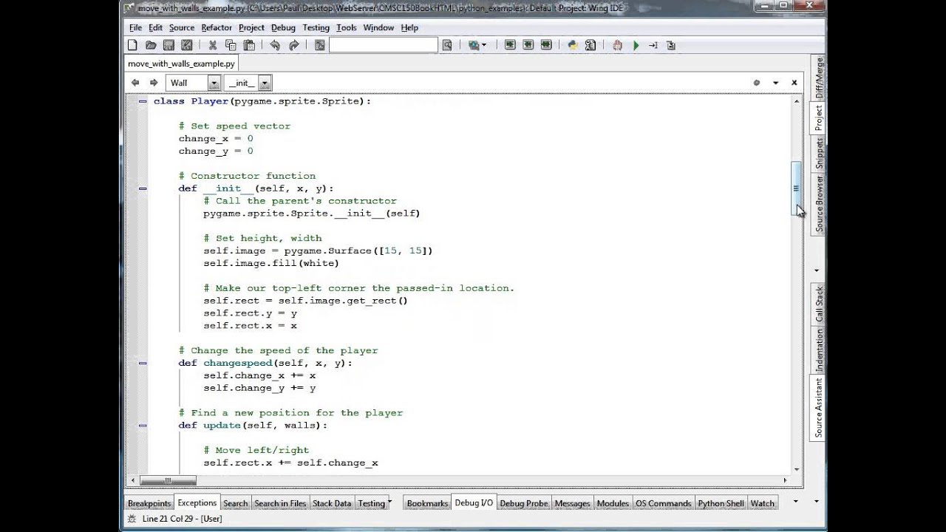Click the magnifier icon beside the search field

(447, 45)
